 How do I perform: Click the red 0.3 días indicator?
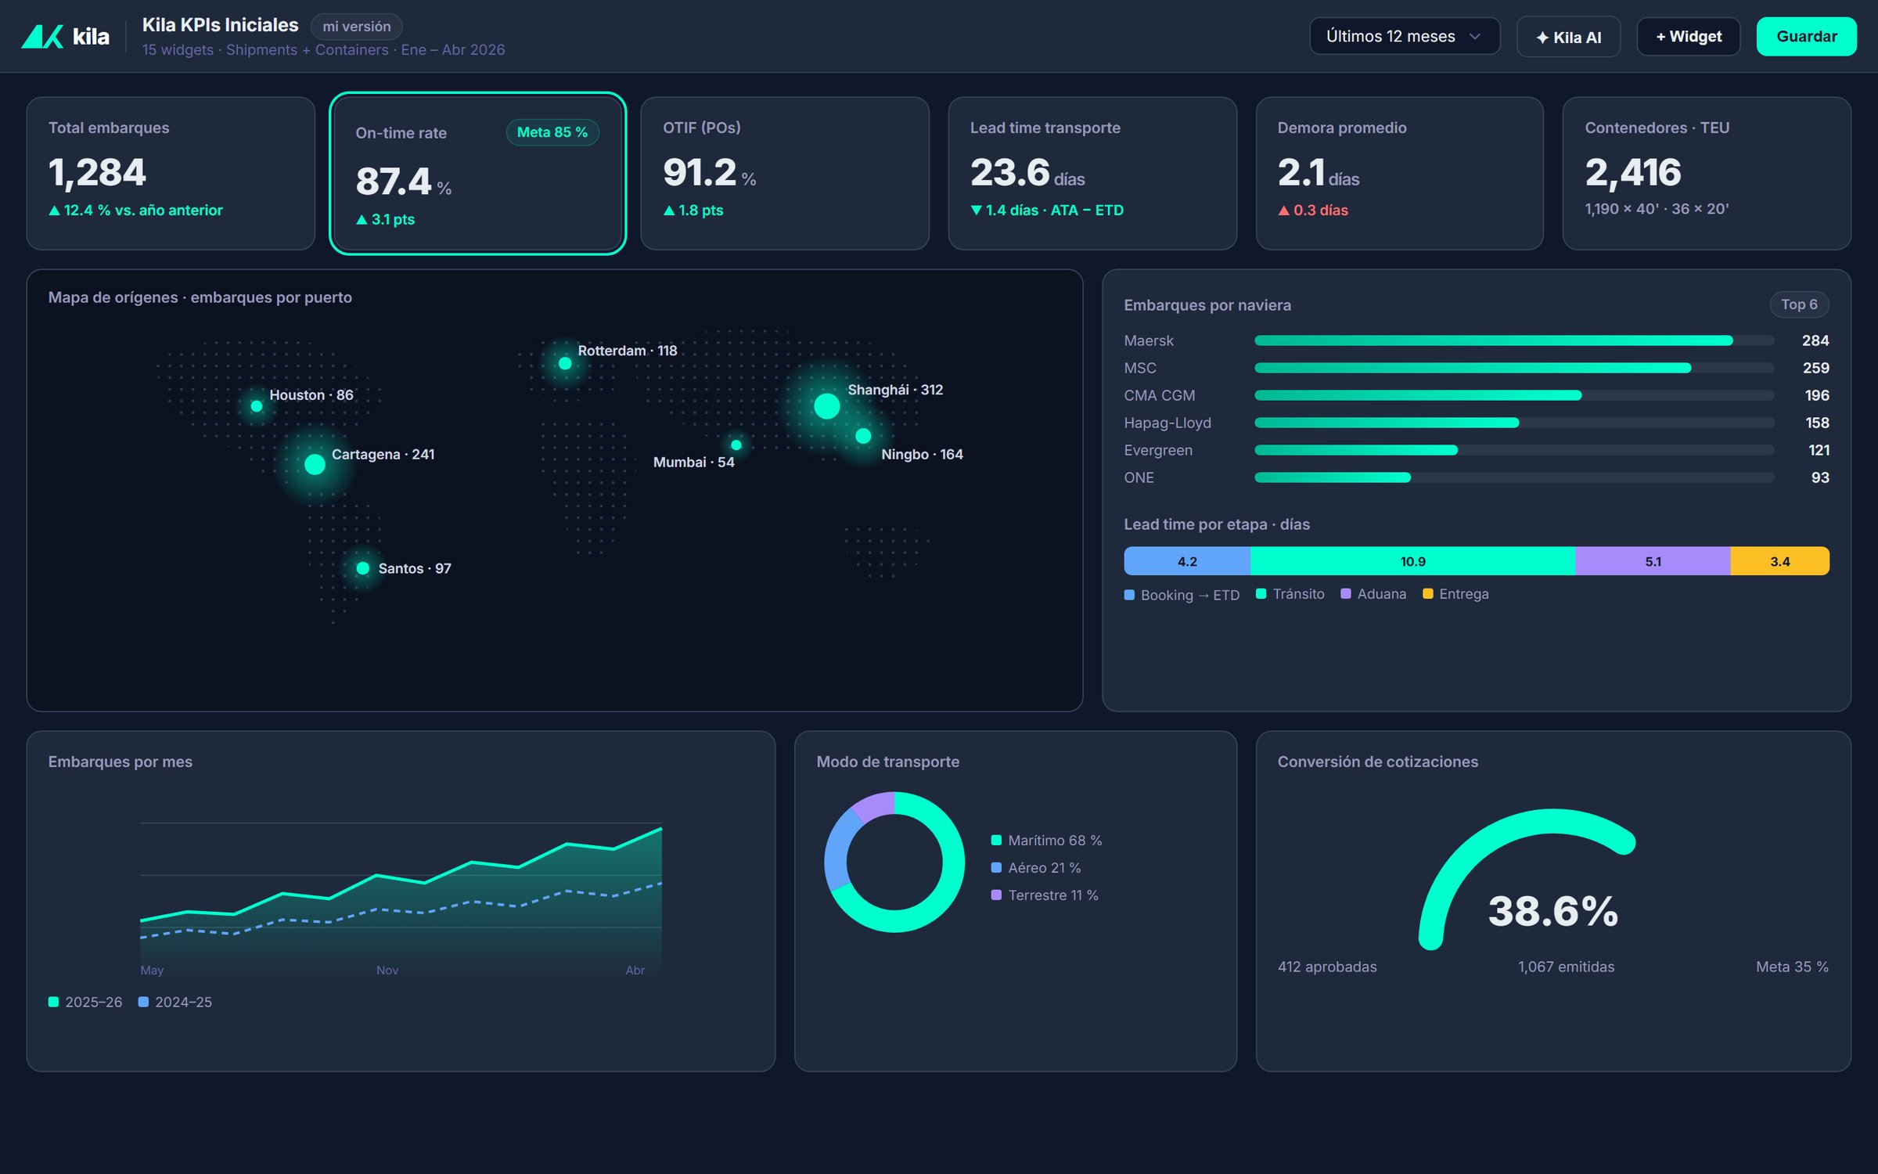(x=1313, y=210)
